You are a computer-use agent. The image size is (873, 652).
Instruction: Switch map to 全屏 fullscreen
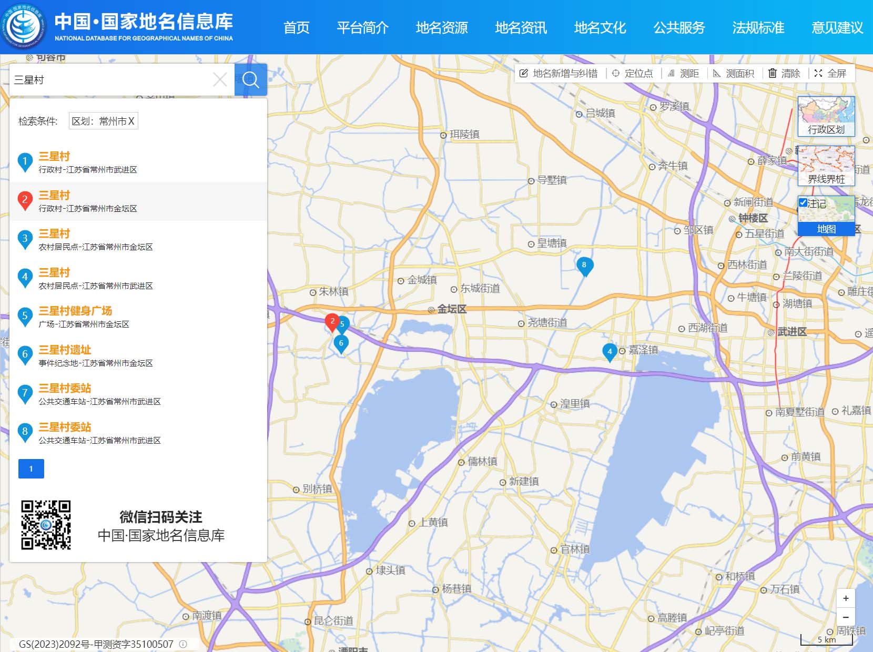click(x=830, y=74)
